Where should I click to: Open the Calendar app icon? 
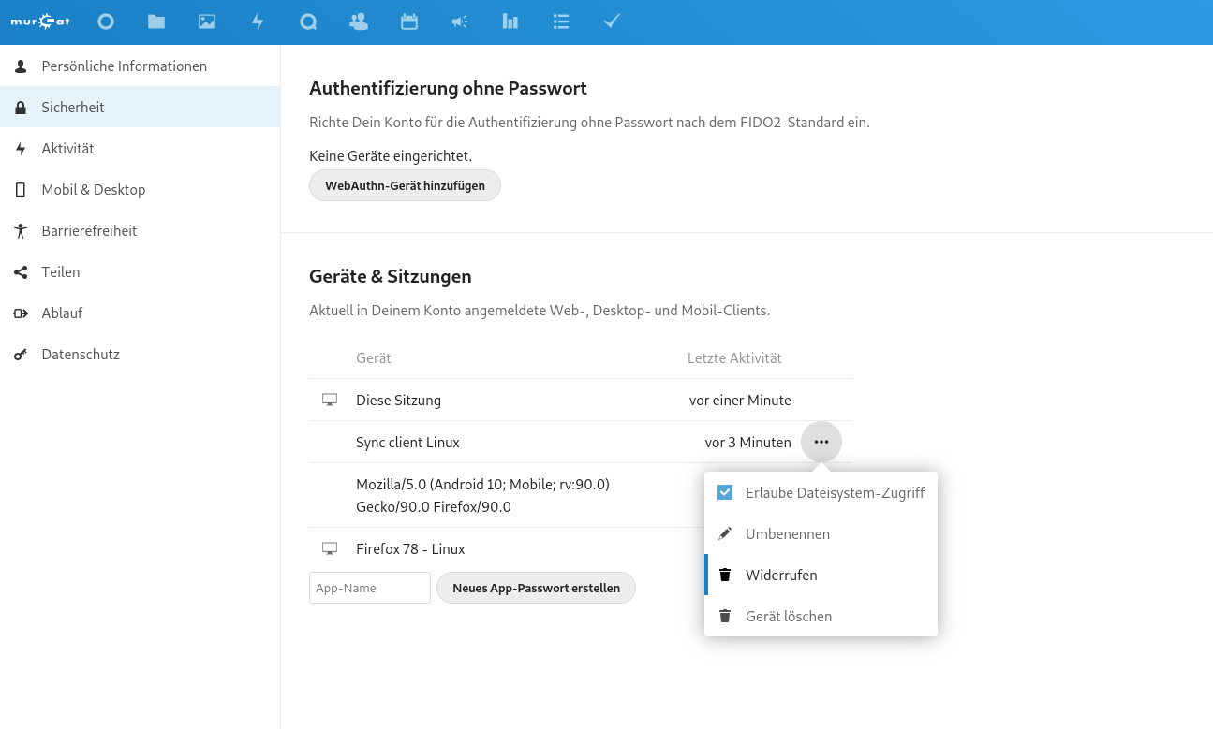[409, 22]
